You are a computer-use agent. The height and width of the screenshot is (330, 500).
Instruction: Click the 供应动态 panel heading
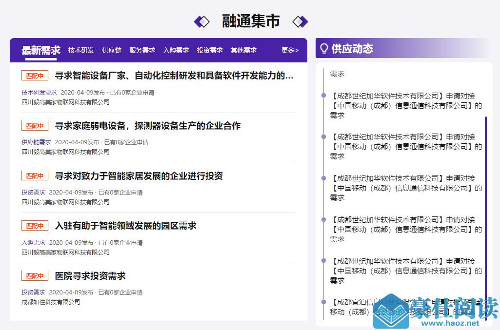(x=352, y=49)
